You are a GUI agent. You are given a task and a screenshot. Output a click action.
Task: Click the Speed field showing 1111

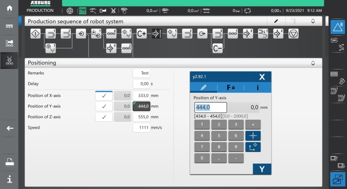pyautogui.click(x=142, y=128)
